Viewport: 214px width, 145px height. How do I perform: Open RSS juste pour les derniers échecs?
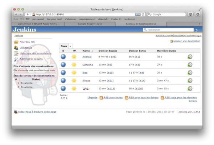(x=181, y=99)
